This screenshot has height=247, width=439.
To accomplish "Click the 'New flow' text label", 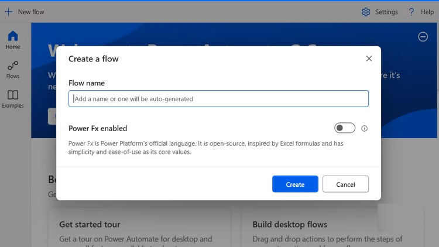I will (31, 12).
